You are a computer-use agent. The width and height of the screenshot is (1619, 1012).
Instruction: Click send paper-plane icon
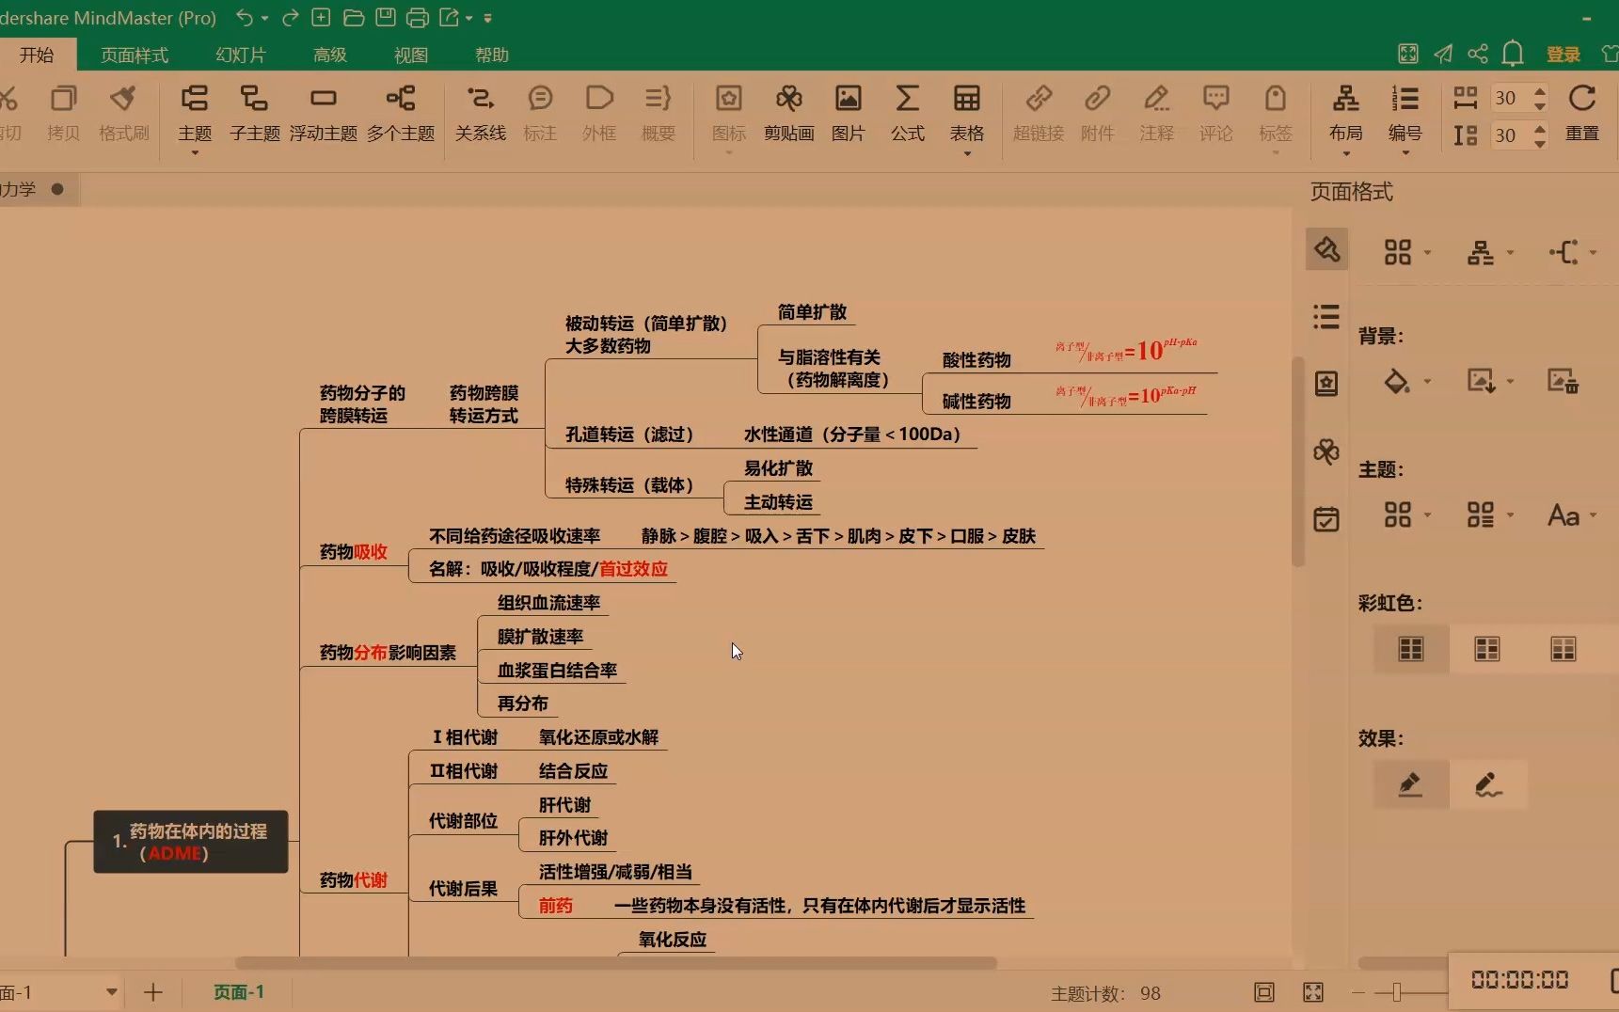1443,54
